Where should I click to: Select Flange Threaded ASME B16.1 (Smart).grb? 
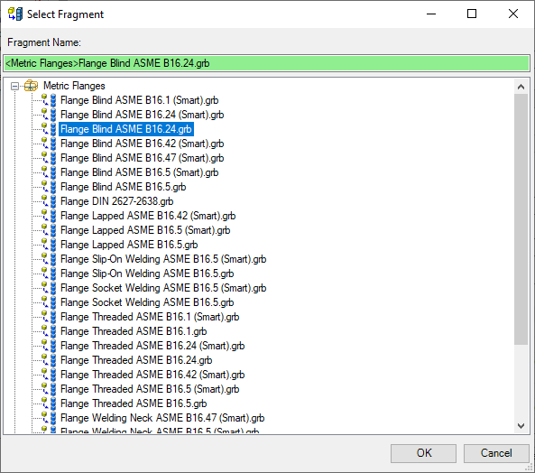click(150, 317)
